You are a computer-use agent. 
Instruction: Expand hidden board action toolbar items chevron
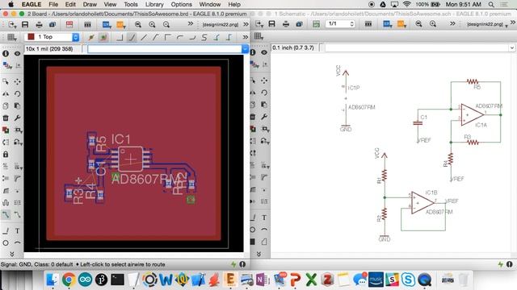pos(191,23)
